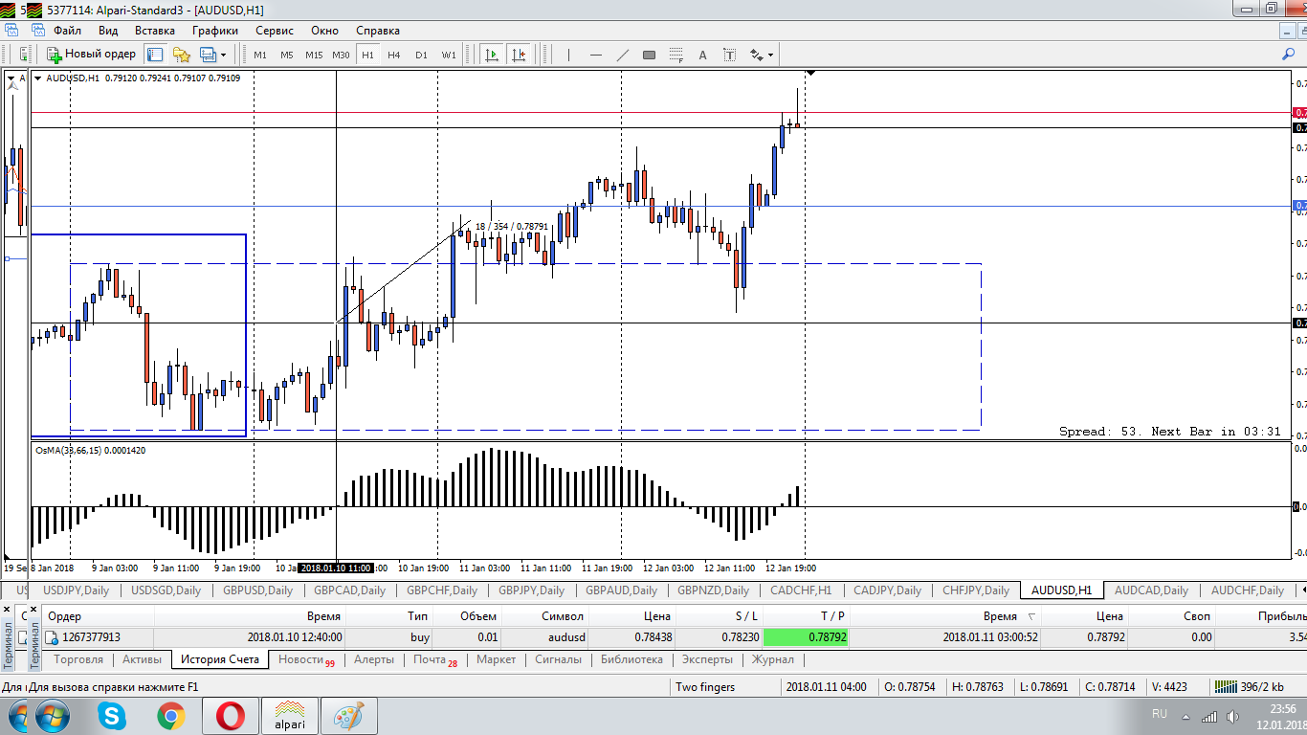Show hidden system tray icons arrow
1307x735 pixels.
(1186, 716)
